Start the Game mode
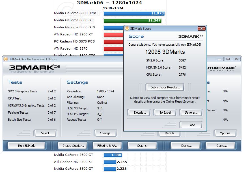Image resolution: width=248 pixels, height=172 pixels. click(221, 146)
